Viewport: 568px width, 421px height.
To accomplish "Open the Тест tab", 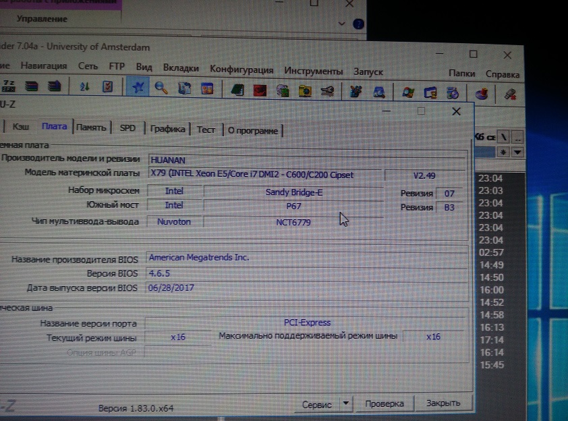I will coord(206,130).
